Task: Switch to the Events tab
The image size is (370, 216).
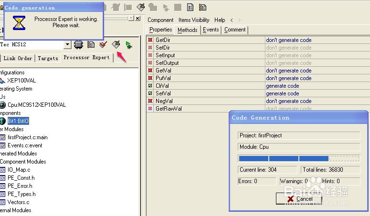Action: pos(211,30)
